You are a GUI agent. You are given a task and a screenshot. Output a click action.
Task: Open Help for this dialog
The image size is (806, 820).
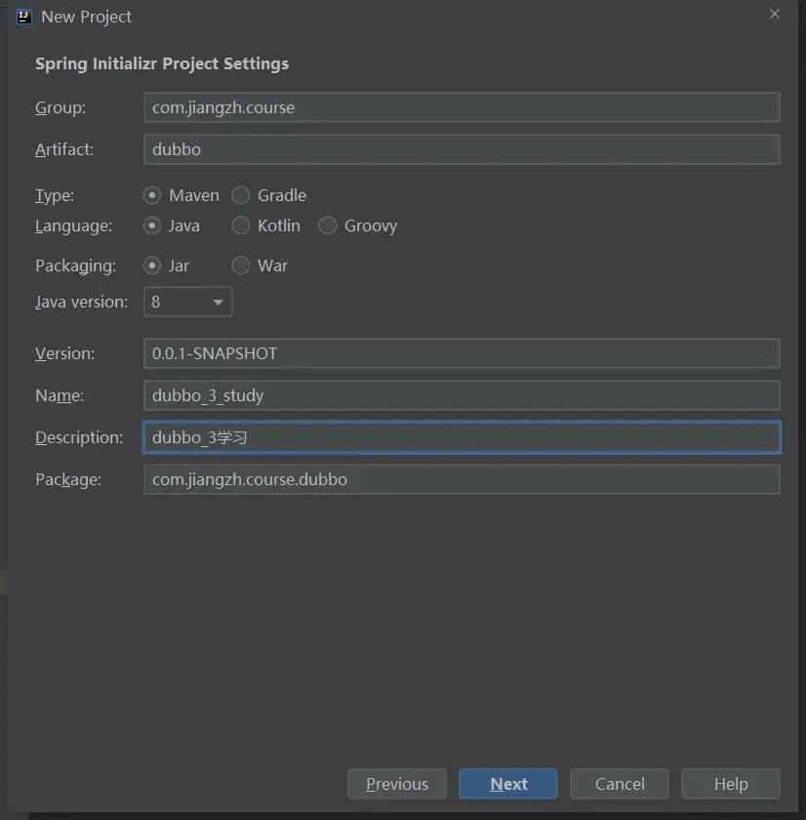click(730, 784)
